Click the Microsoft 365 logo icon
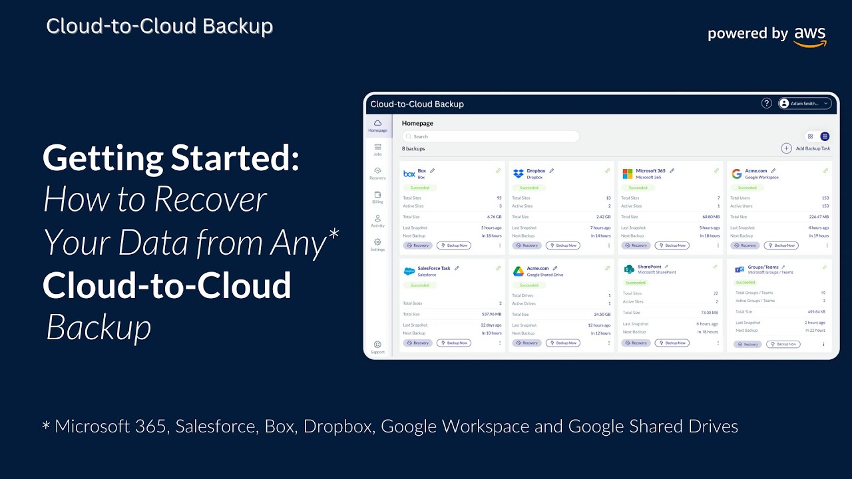Screen dimensions: 852x479 click(627, 174)
